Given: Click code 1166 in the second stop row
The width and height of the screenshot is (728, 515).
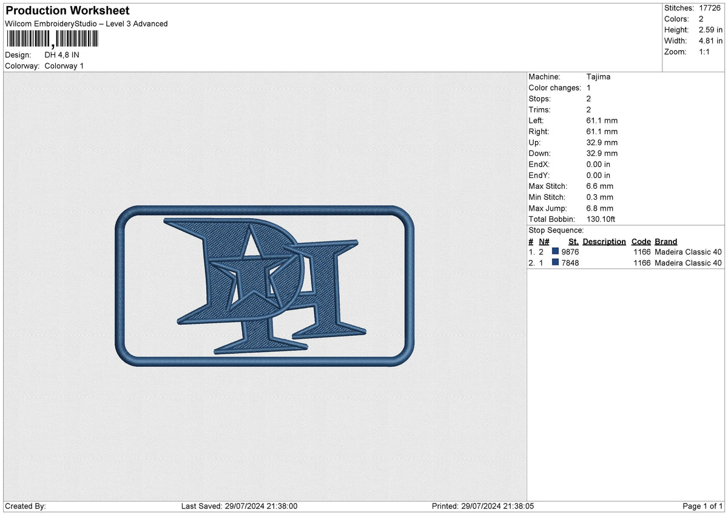Looking at the screenshot, I should pyautogui.click(x=642, y=263).
